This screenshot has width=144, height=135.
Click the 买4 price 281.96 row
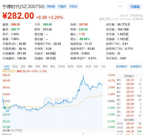[129, 112]
